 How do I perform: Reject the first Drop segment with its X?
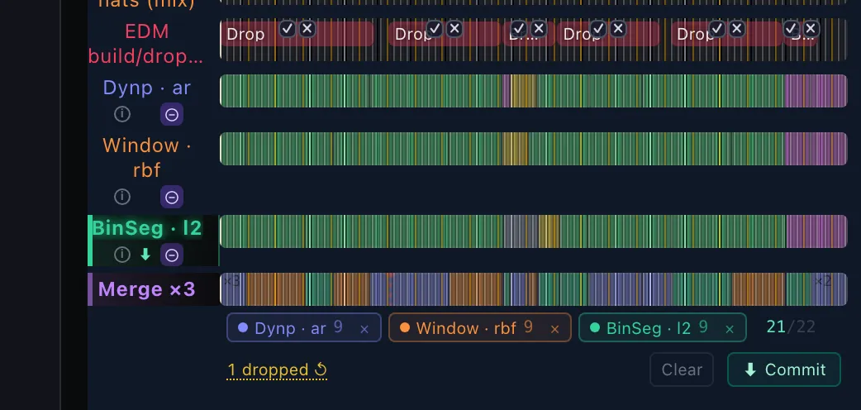click(x=307, y=29)
